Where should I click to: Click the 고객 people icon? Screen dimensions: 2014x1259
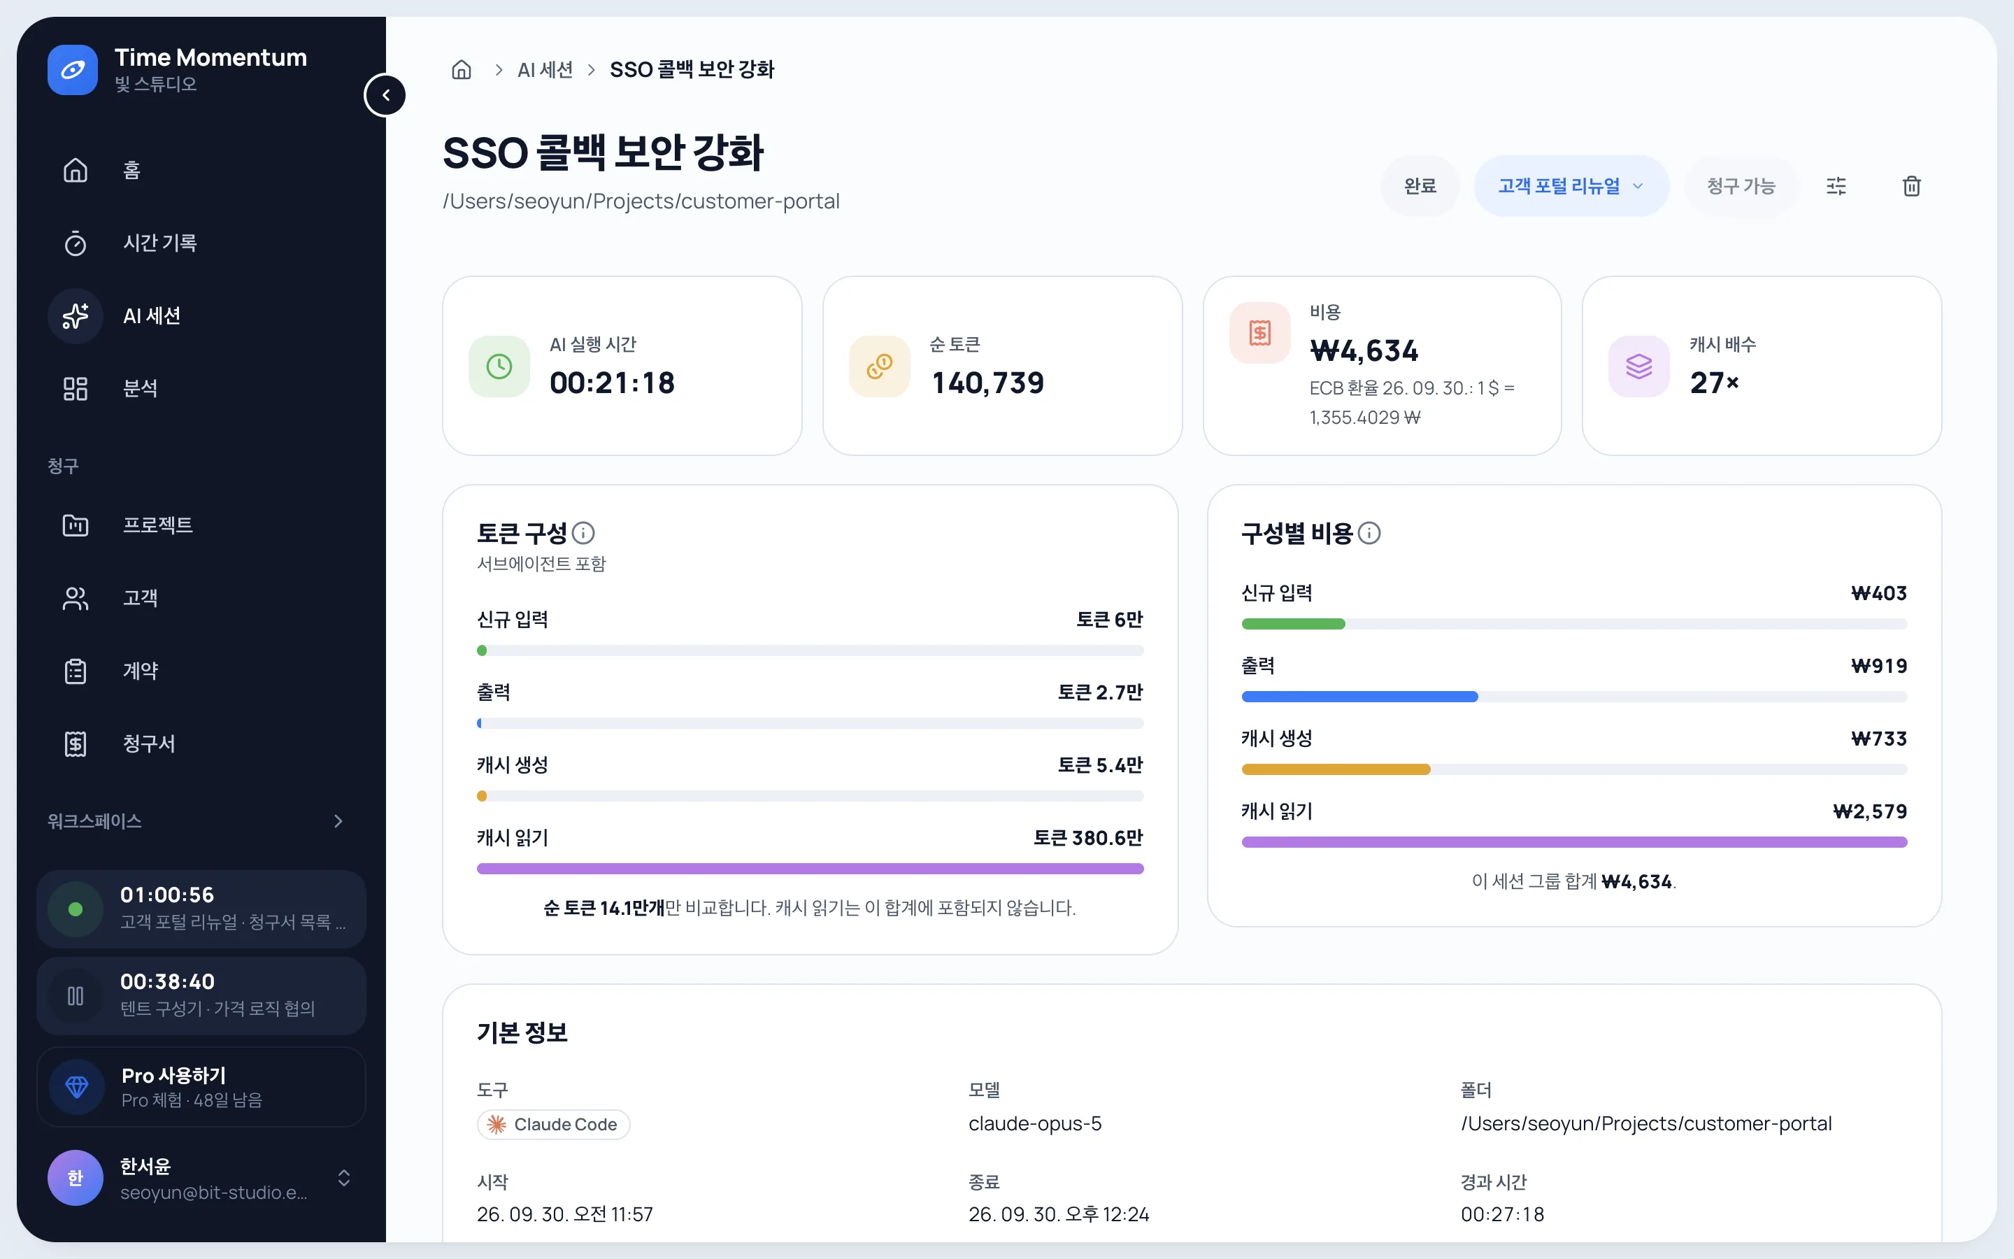[76, 598]
